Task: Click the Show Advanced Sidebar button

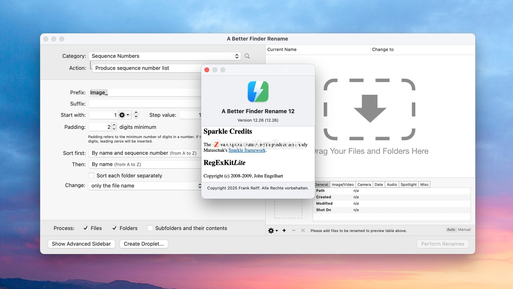Action: (81, 244)
